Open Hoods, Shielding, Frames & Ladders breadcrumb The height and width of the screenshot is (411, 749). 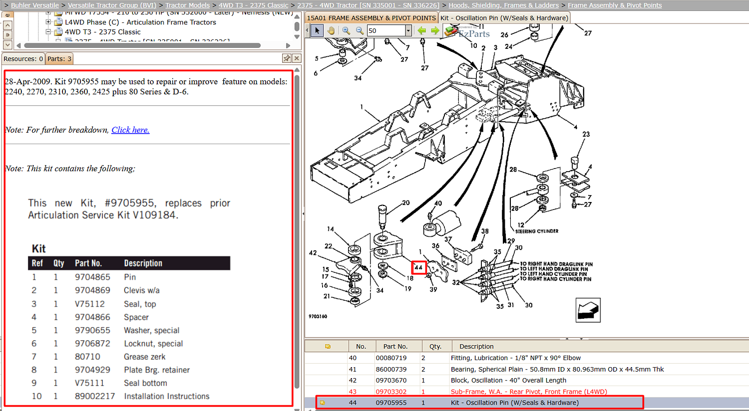pos(504,5)
